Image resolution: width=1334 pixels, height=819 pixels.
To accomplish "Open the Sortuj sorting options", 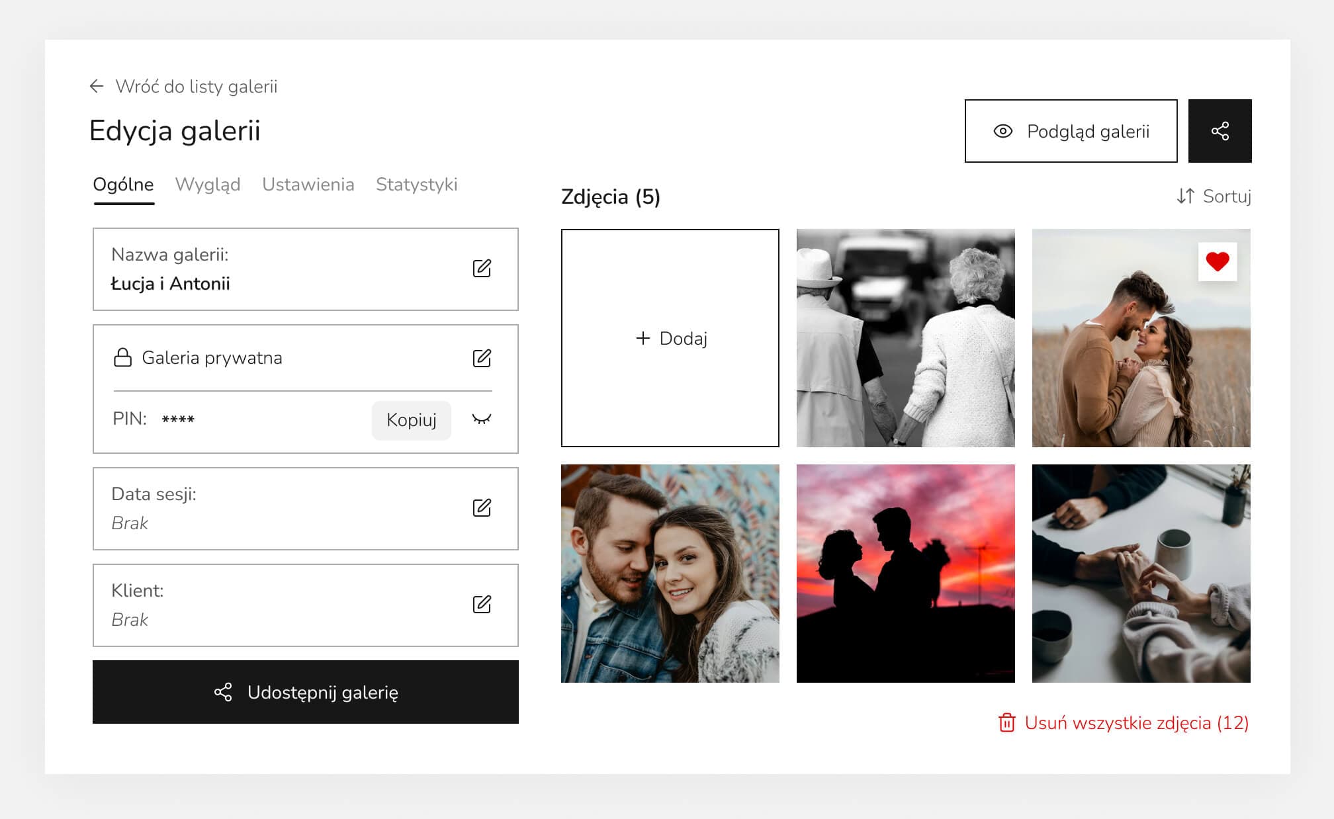I will pos(1214,196).
